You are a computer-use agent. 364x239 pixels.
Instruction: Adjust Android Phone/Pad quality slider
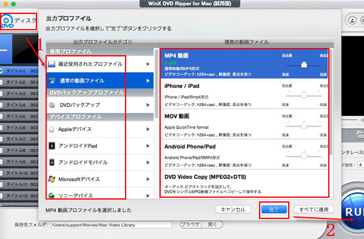point(304,155)
